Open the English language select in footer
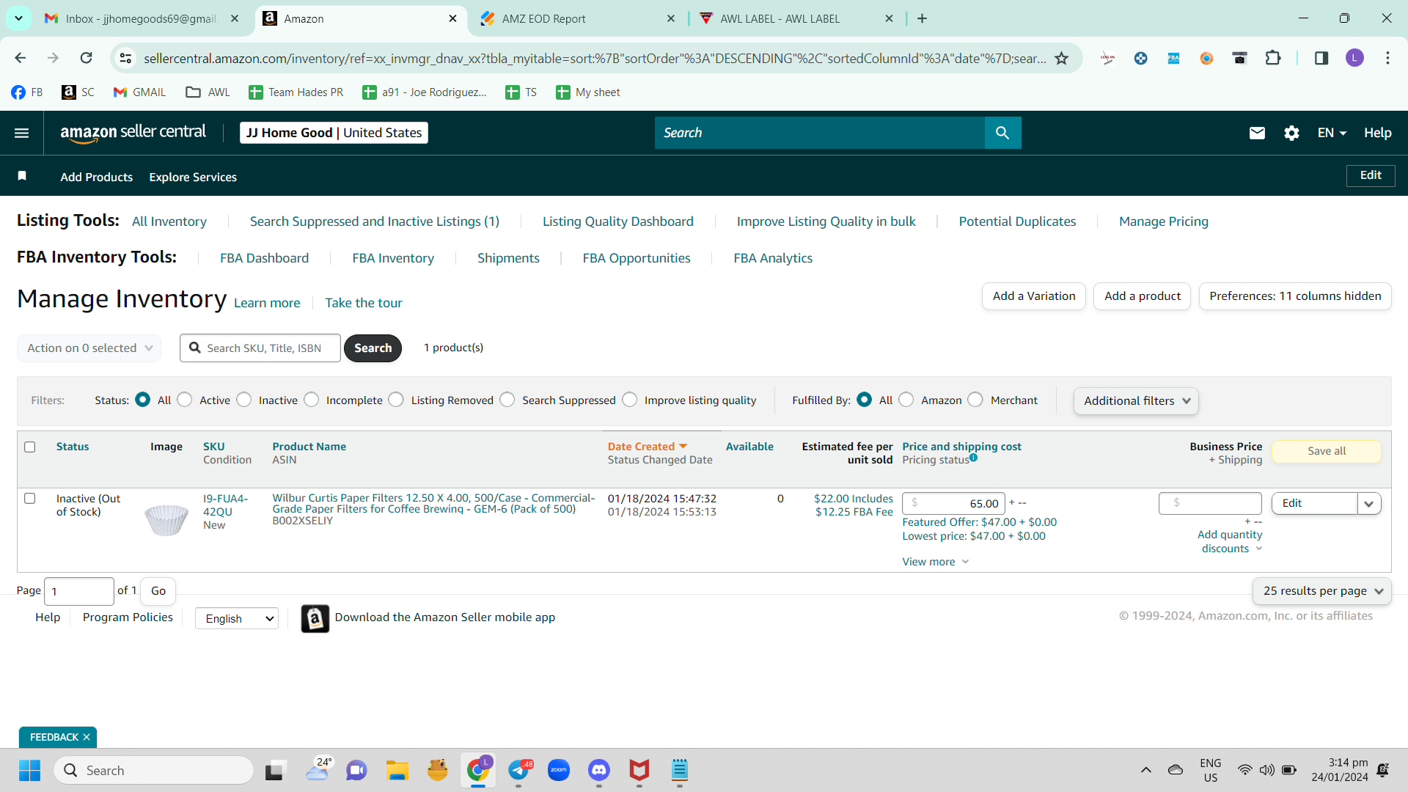This screenshot has height=792, width=1408. click(x=237, y=618)
